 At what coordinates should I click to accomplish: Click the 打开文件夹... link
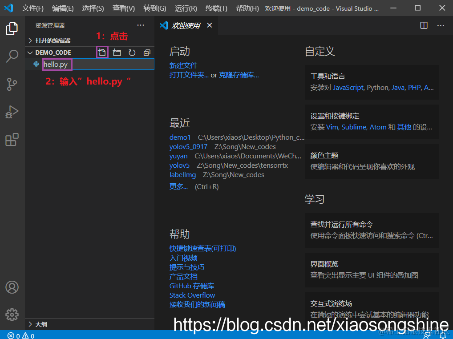pyautogui.click(x=189, y=75)
